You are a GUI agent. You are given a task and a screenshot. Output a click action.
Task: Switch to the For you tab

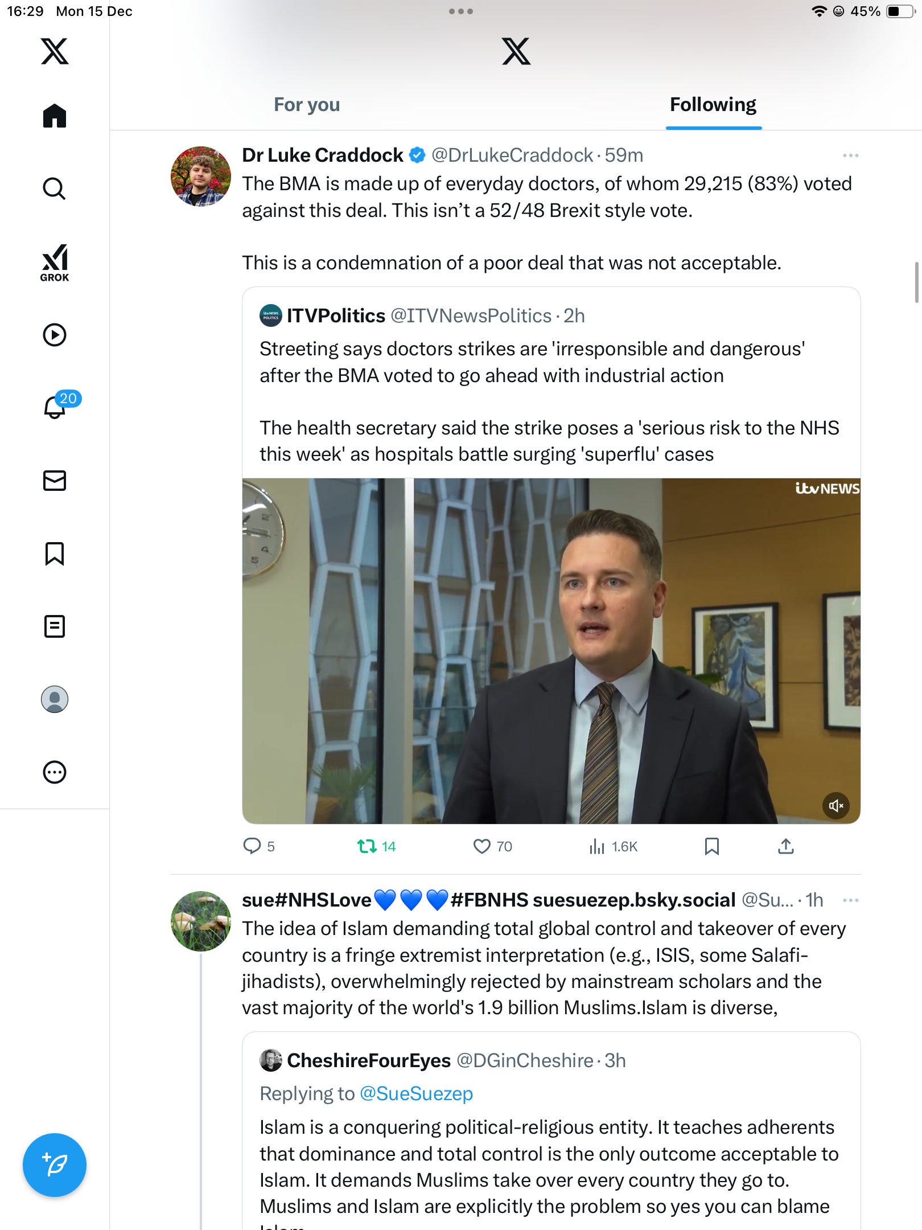tap(307, 105)
